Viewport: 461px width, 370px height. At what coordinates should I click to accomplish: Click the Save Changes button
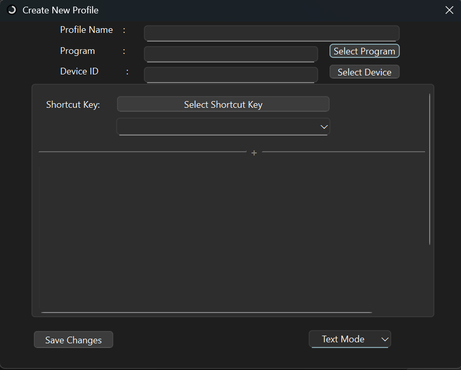(73, 340)
